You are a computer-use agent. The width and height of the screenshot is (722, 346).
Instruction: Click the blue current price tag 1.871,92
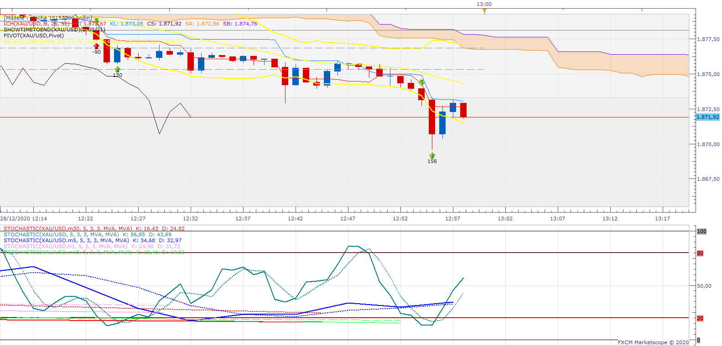point(707,117)
